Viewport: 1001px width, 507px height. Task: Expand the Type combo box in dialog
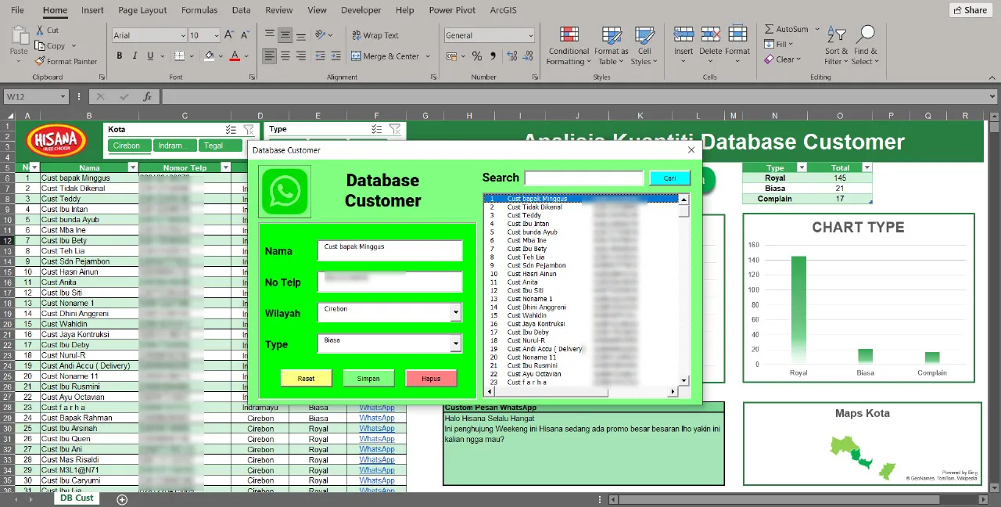point(456,343)
